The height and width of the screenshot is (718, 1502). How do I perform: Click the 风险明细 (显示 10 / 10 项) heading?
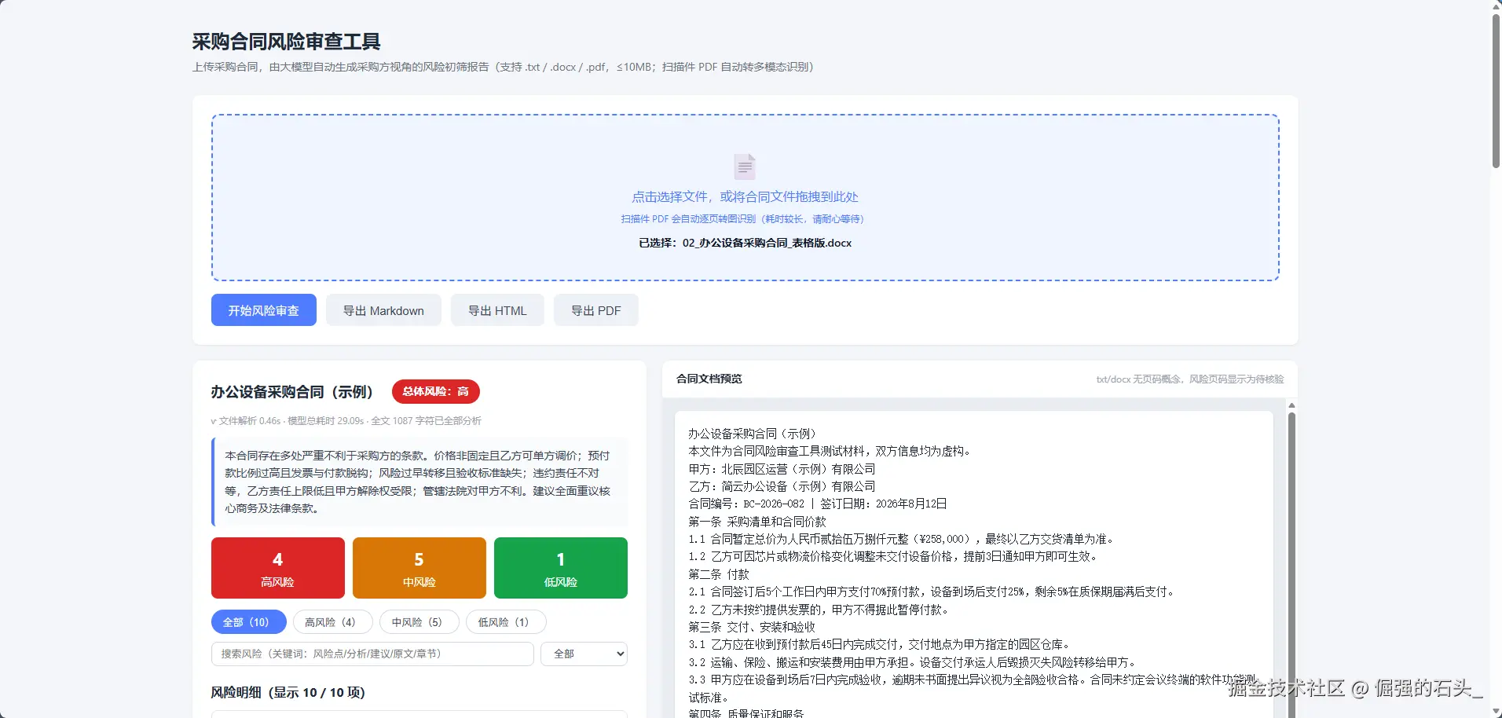click(288, 692)
